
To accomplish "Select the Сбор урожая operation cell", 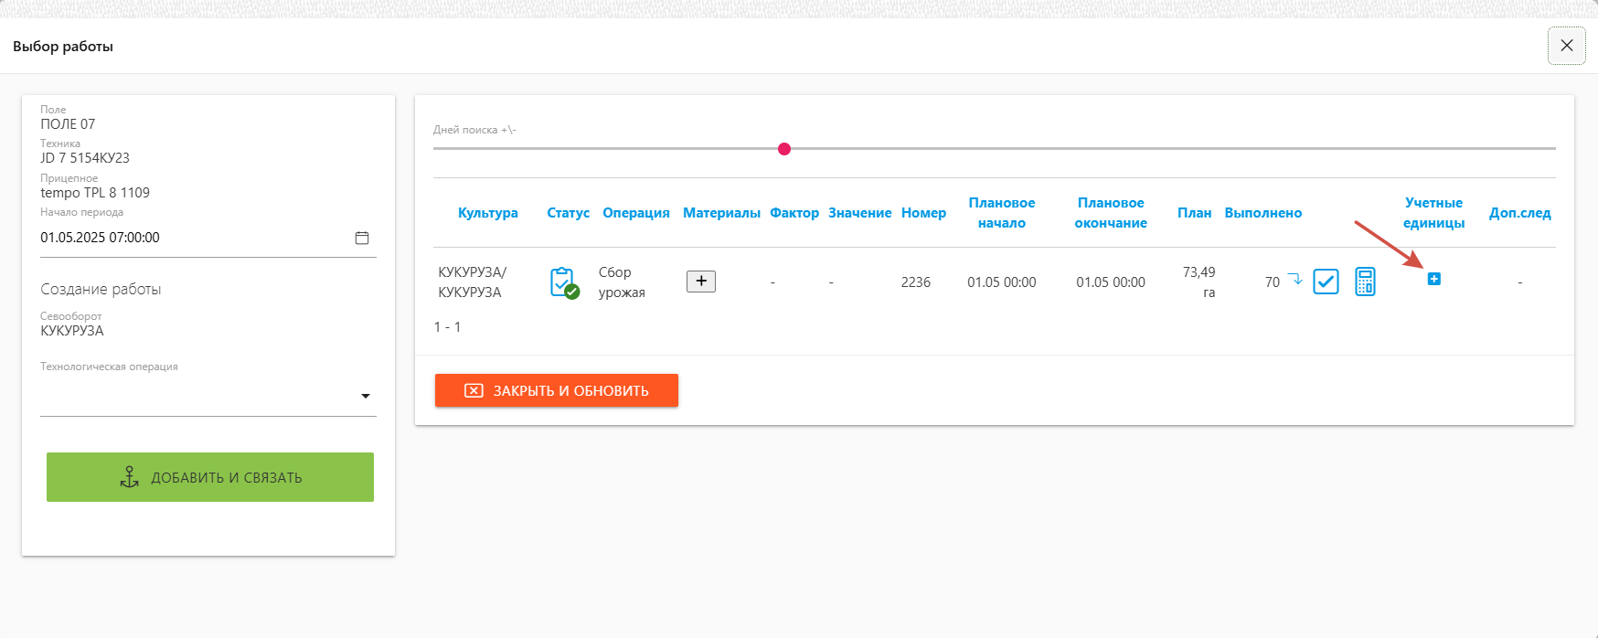I will pos(622,282).
